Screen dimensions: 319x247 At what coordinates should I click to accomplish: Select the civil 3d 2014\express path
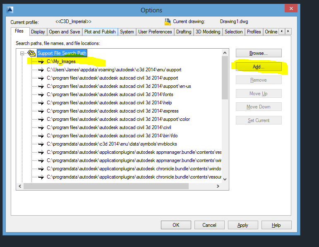[113, 111]
